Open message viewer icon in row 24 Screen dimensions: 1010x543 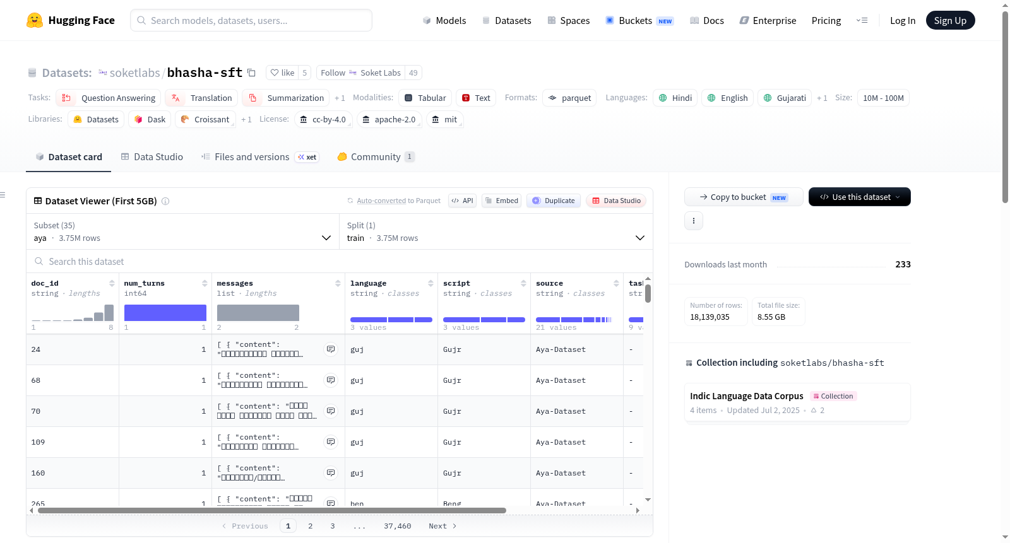(331, 349)
